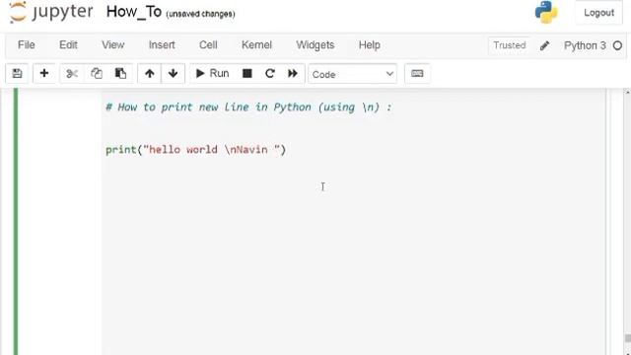Insert a new cell below with plus icon
This screenshot has width=631, height=355.
[x=43, y=74]
